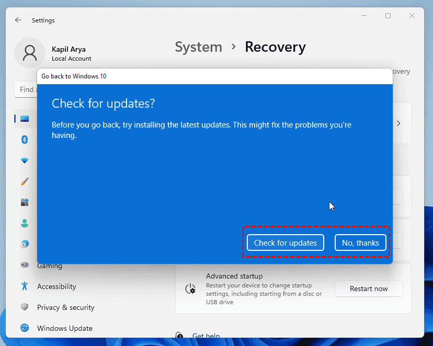Click the Advanced startup power icon

coord(190,289)
